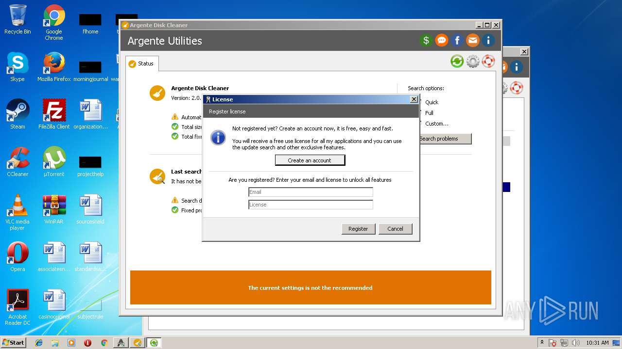The height and width of the screenshot is (349, 622).
Task: Open settings via the gear icon
Action: [x=472, y=61]
